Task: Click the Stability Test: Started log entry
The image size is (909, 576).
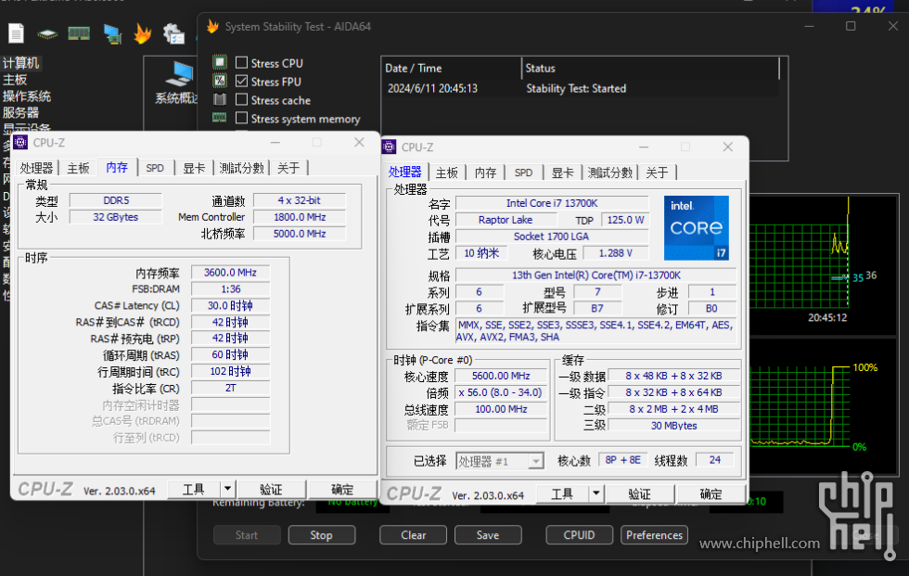Action: [576, 88]
